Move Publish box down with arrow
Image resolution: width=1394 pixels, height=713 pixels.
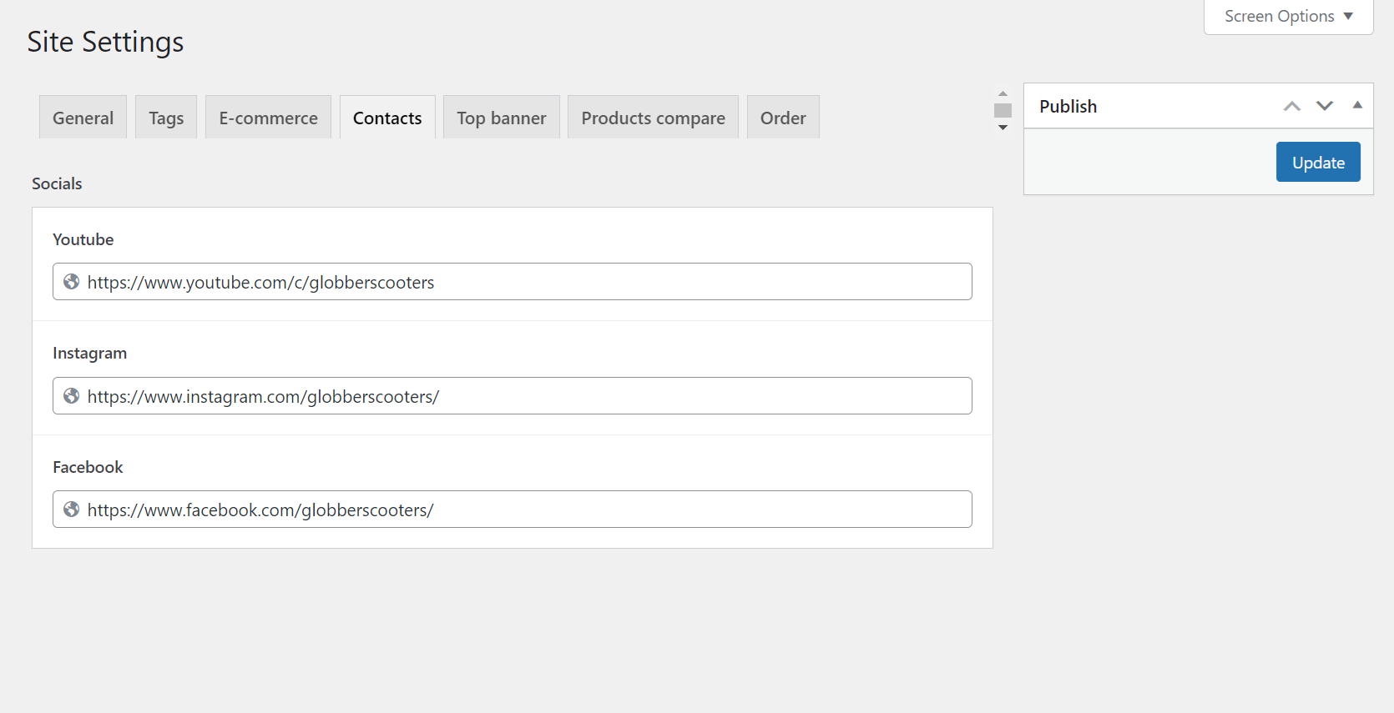(1324, 106)
